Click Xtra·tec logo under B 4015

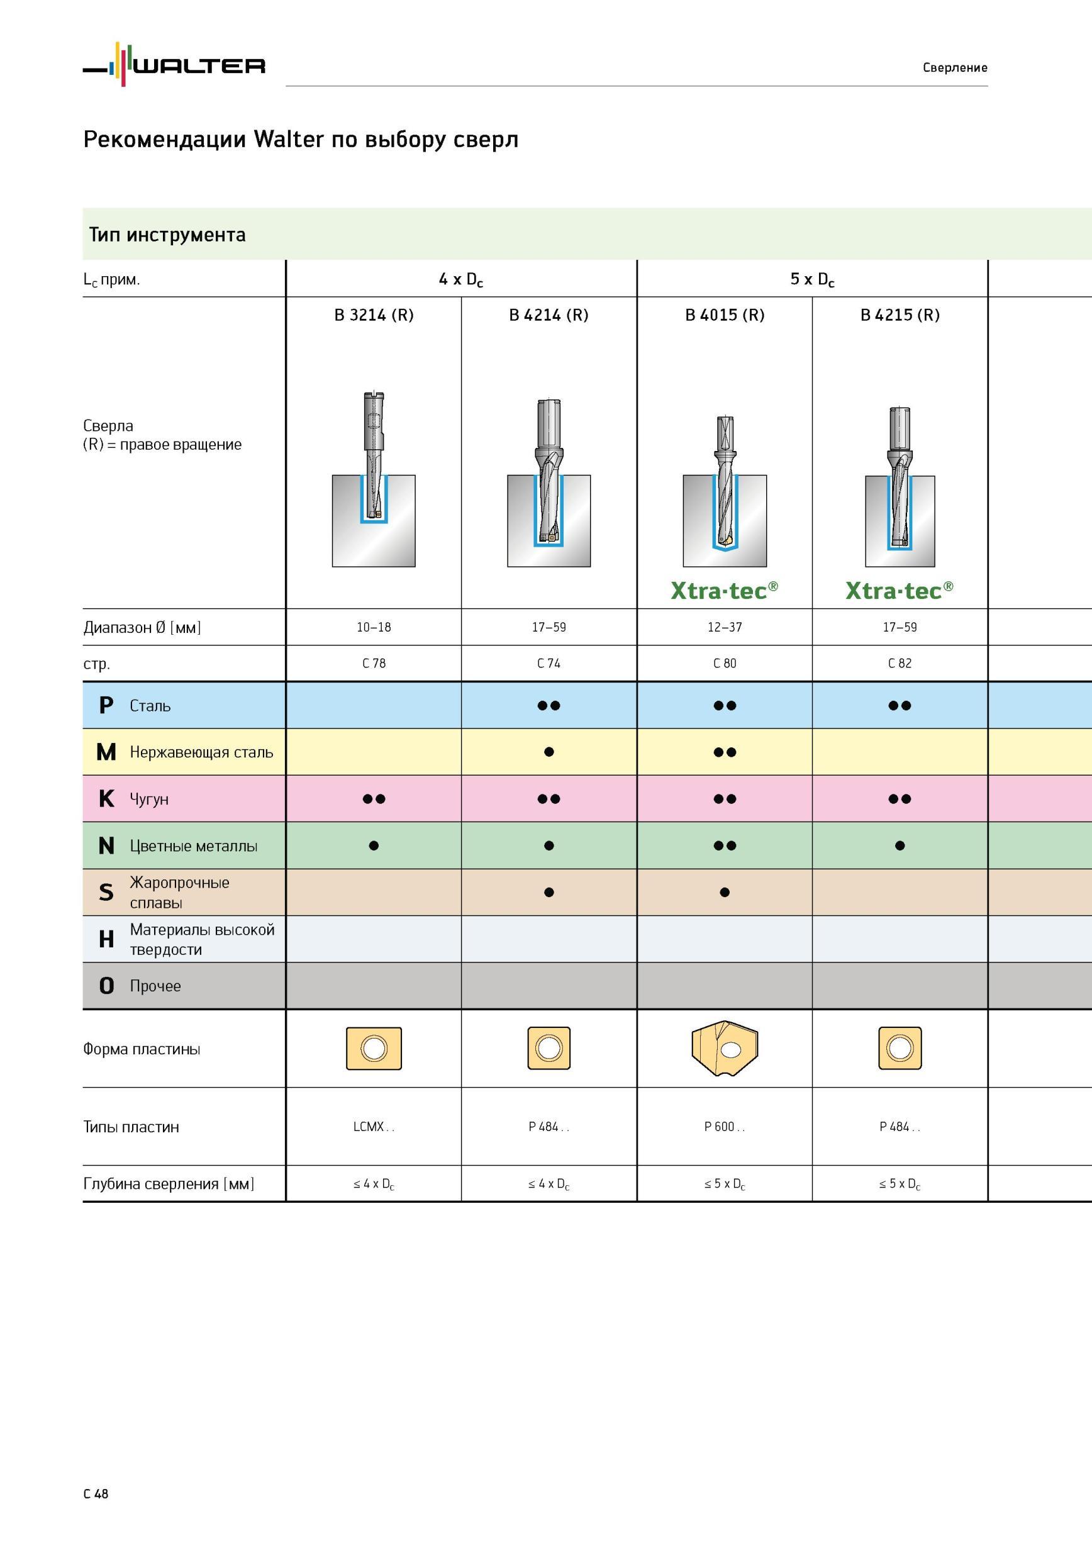725,590
